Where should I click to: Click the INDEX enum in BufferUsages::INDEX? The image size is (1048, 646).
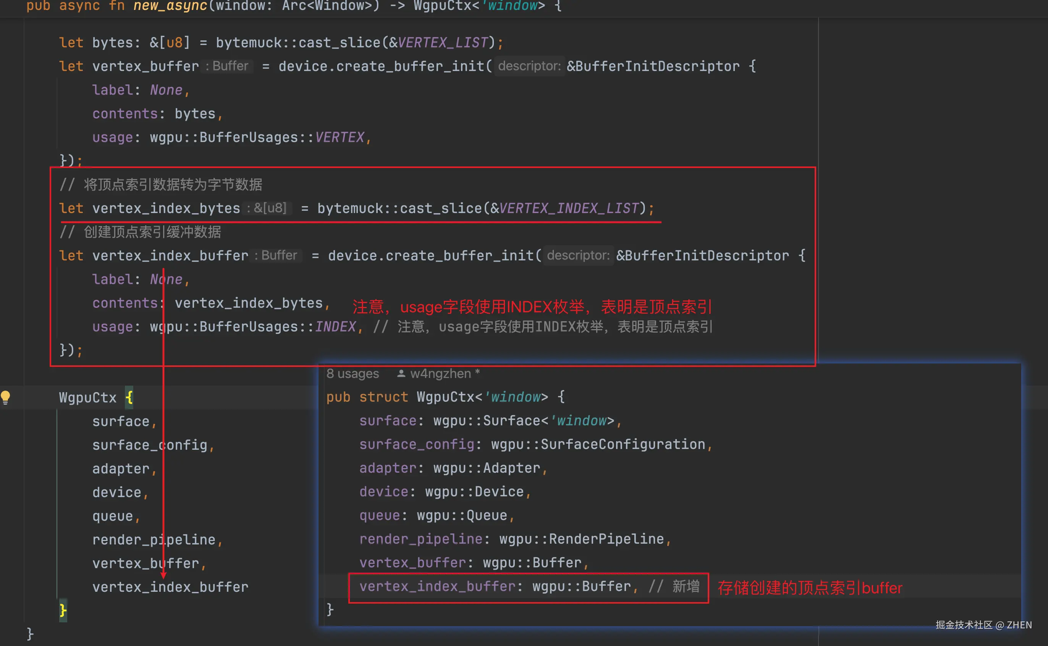pyautogui.click(x=335, y=326)
